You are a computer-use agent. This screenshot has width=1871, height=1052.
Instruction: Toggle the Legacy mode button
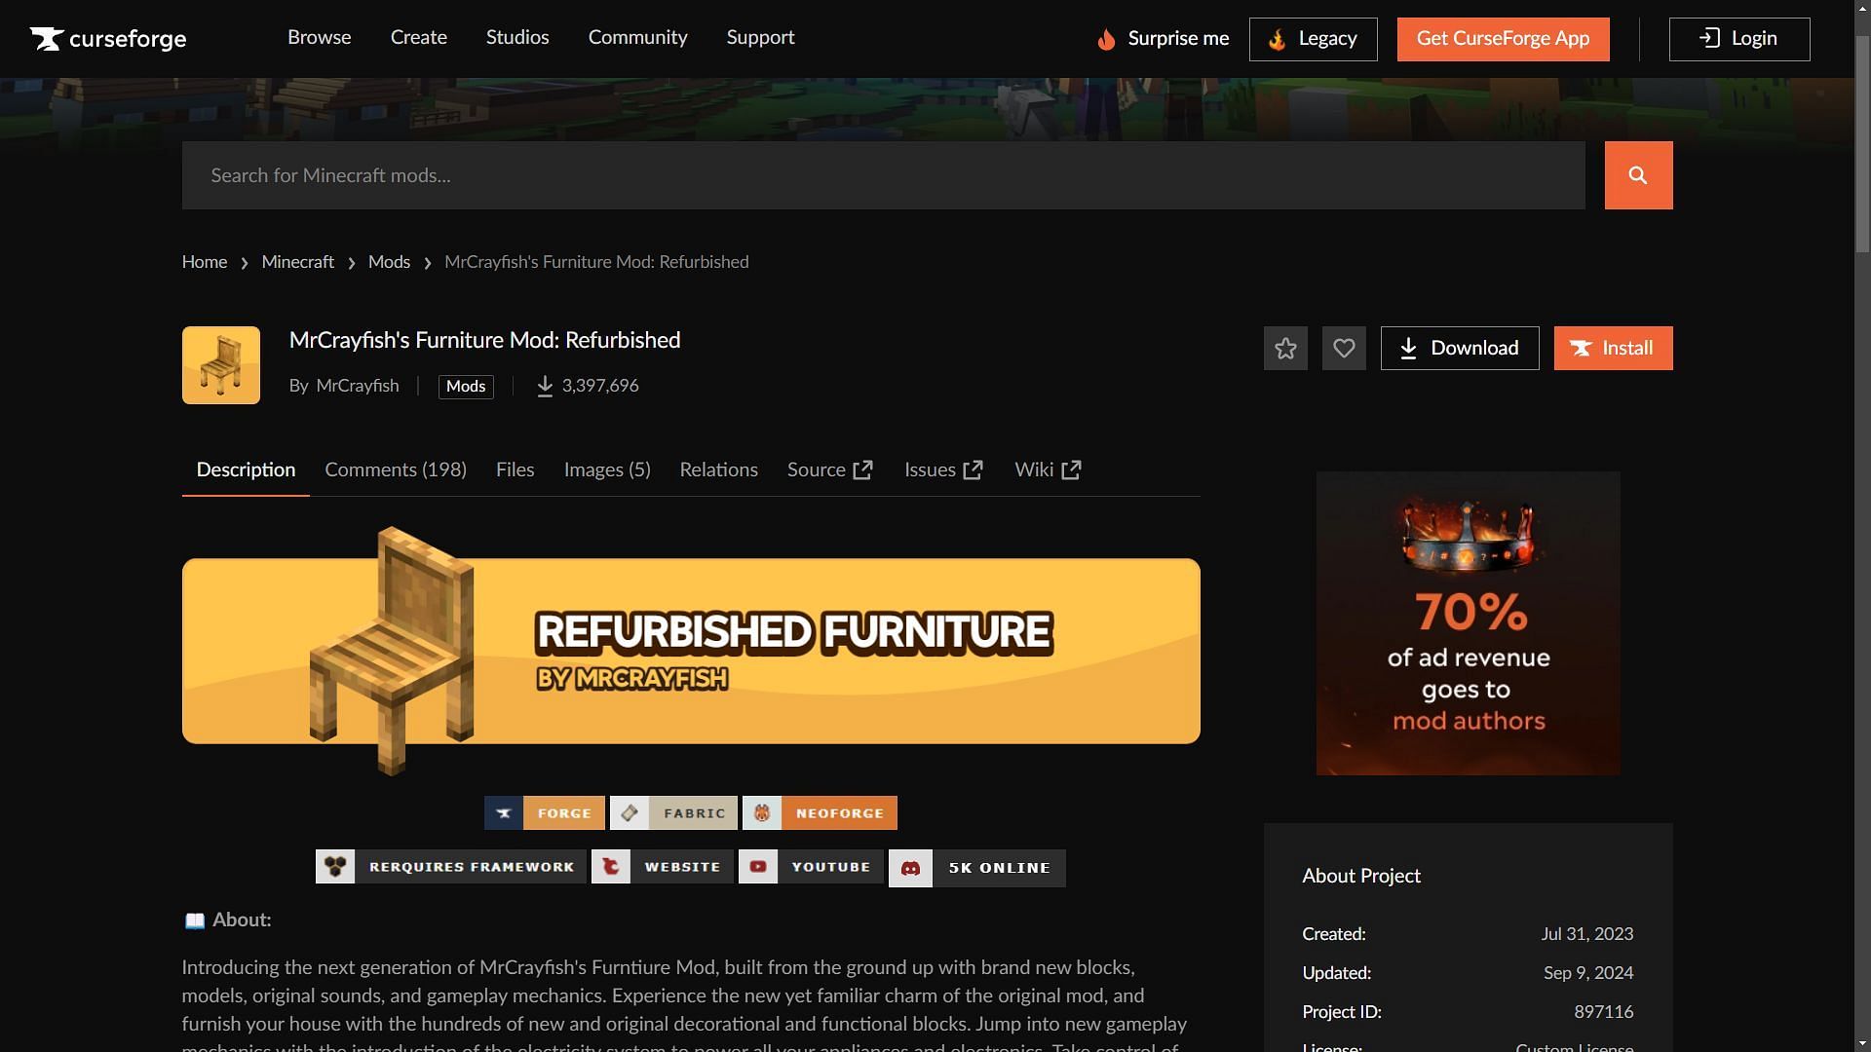[x=1312, y=39]
